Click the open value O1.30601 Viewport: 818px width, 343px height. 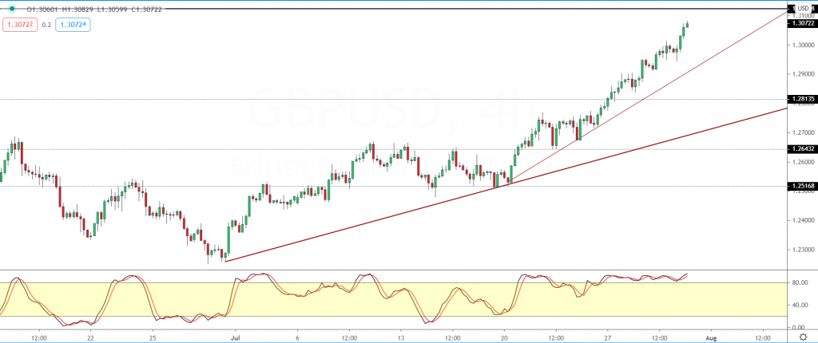(43, 10)
